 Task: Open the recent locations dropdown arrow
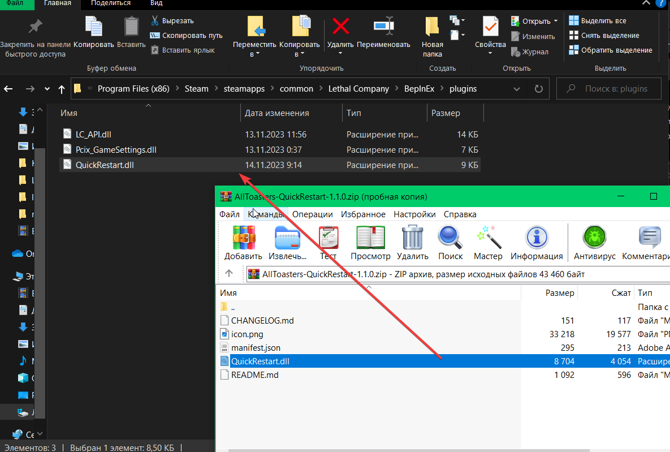pyautogui.click(x=47, y=89)
